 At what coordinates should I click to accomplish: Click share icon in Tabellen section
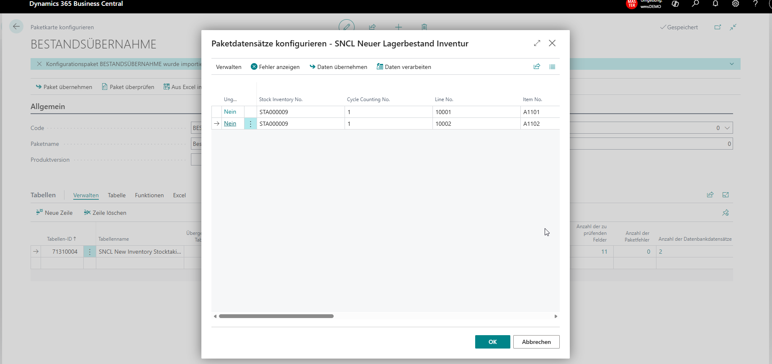coord(710,195)
